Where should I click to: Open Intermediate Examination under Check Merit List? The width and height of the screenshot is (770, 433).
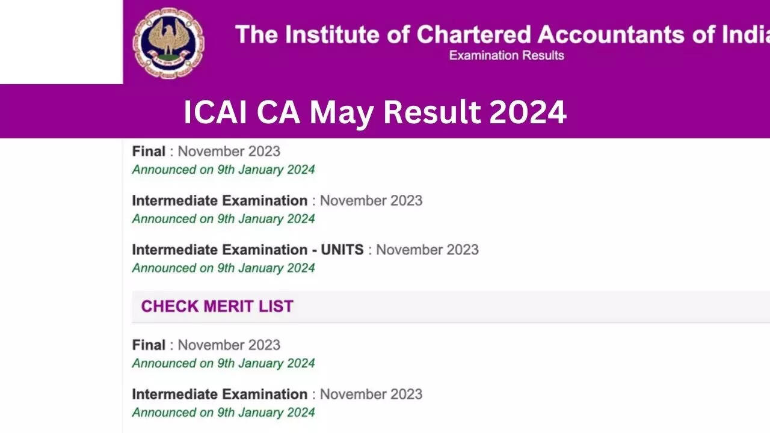(x=277, y=395)
